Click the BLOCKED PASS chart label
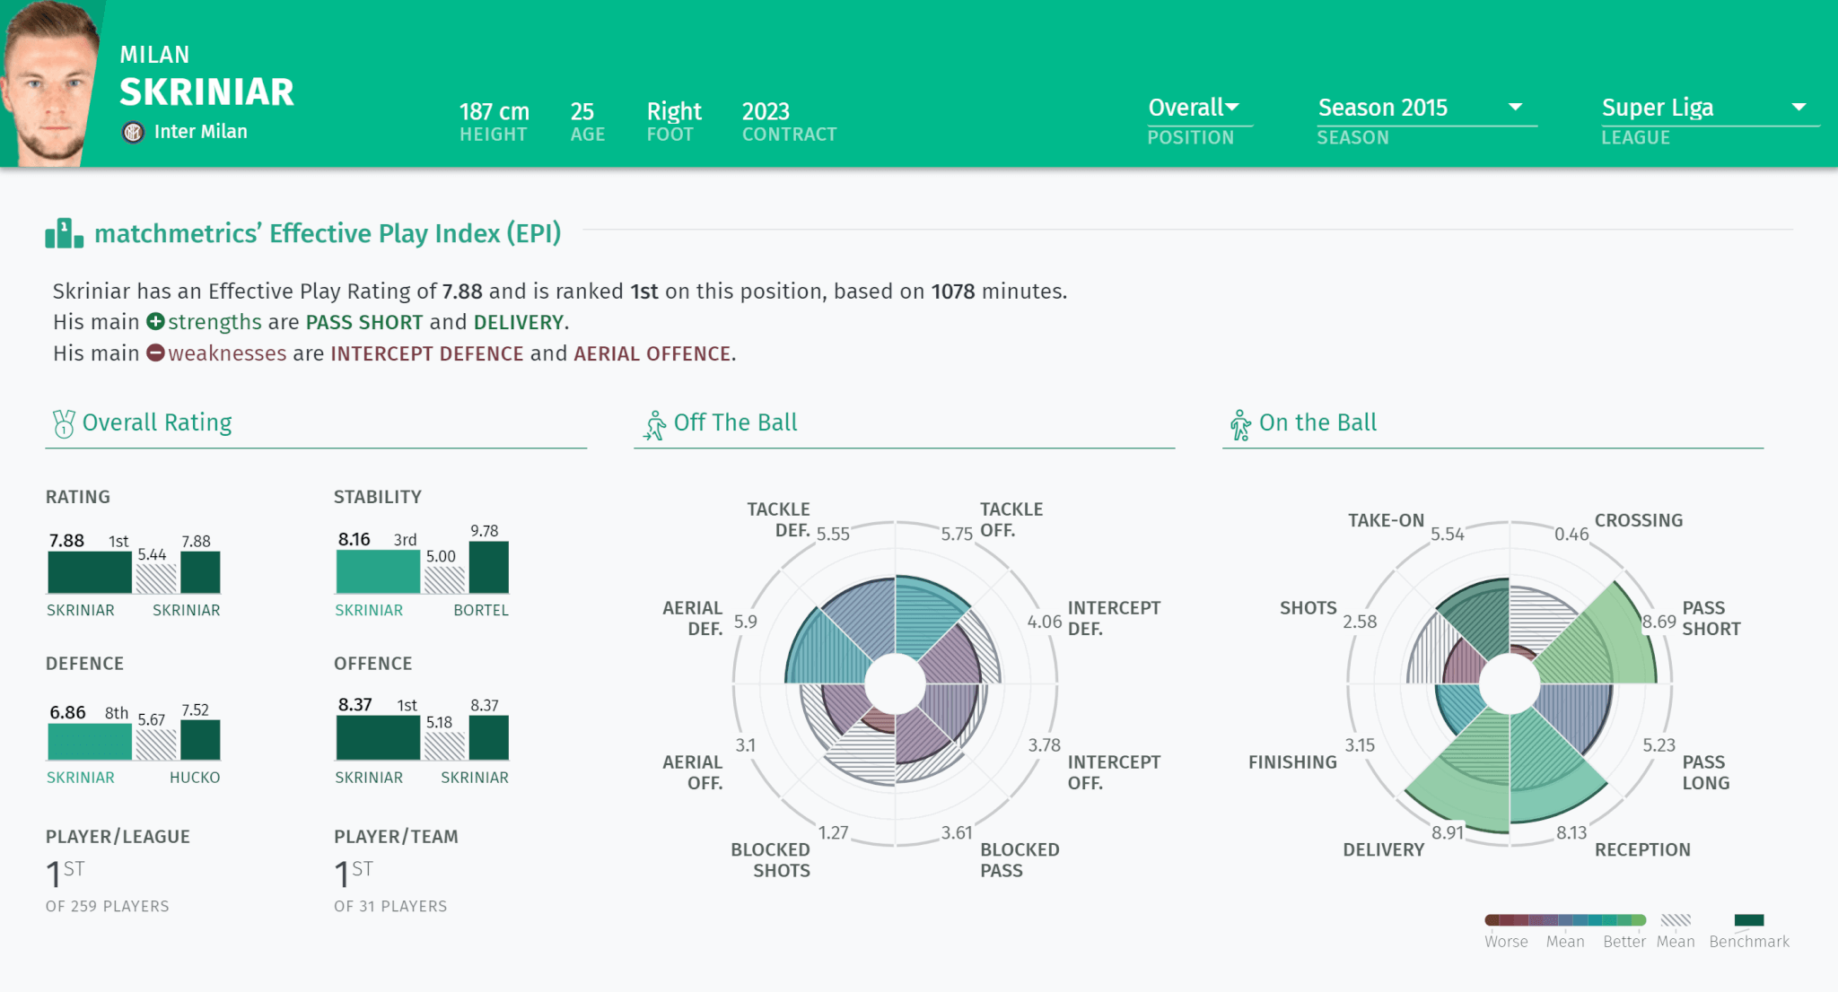 pos(1020,859)
